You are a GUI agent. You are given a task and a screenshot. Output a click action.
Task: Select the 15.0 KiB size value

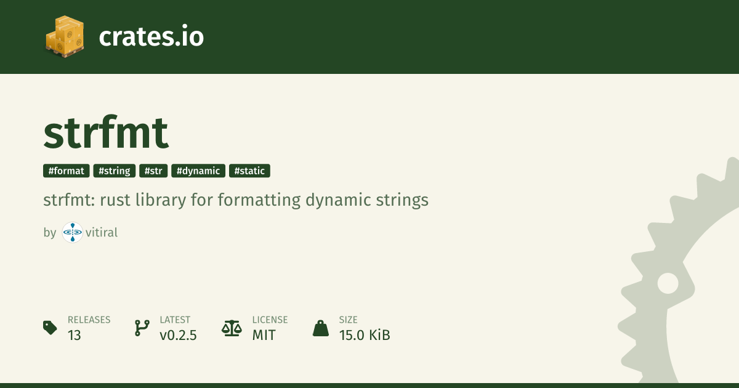364,335
